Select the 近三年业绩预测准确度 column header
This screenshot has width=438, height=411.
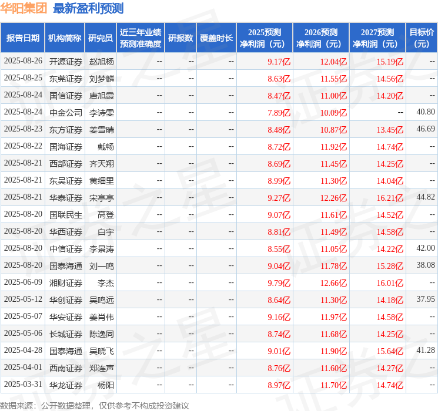click(141, 38)
